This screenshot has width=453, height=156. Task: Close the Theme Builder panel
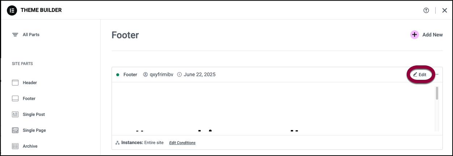click(445, 10)
